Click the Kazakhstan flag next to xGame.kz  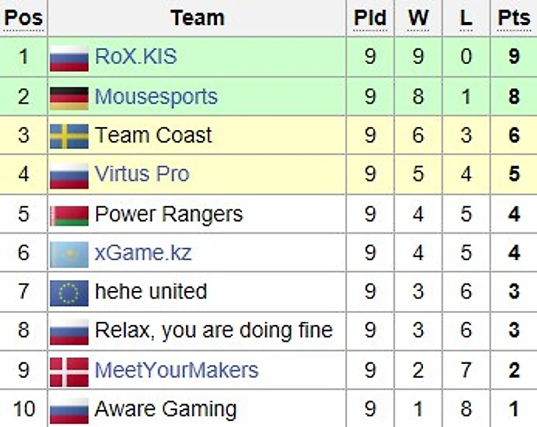[69, 254]
